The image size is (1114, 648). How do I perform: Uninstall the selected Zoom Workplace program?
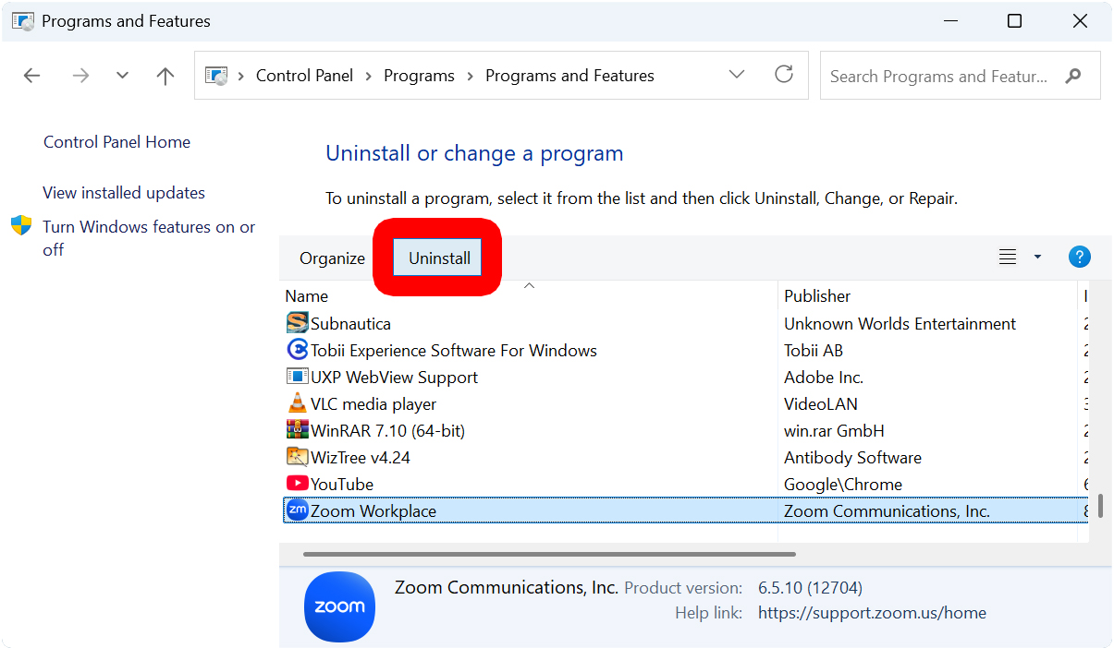pos(438,258)
